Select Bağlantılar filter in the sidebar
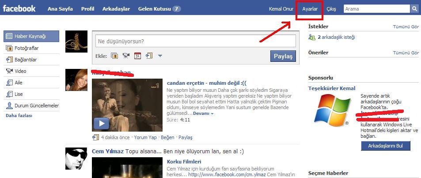Image resolution: width=421 pixels, height=178 pixels. pos(31,60)
